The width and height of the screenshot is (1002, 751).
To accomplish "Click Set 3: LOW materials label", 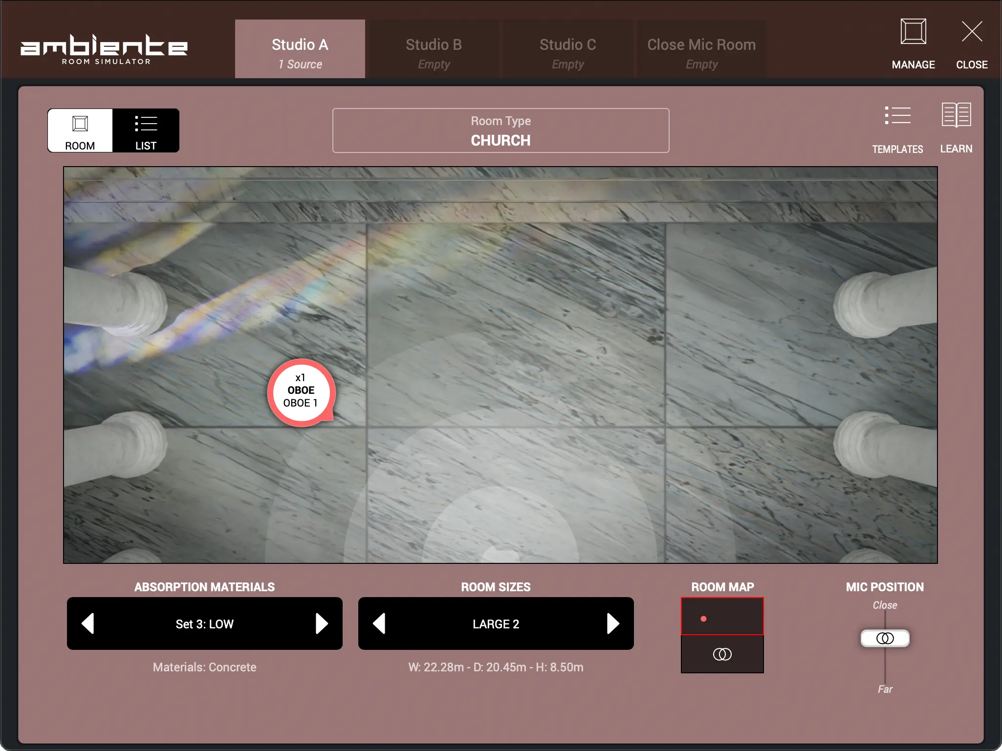I will click(204, 624).
